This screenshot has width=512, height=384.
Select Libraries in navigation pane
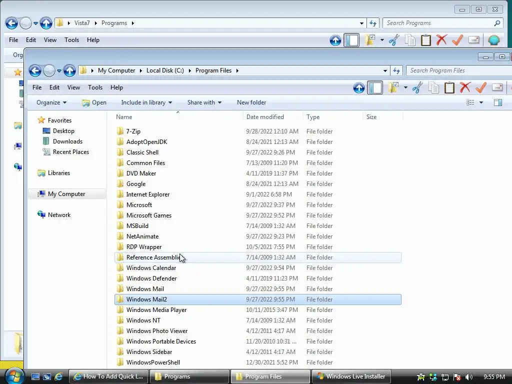tap(59, 173)
